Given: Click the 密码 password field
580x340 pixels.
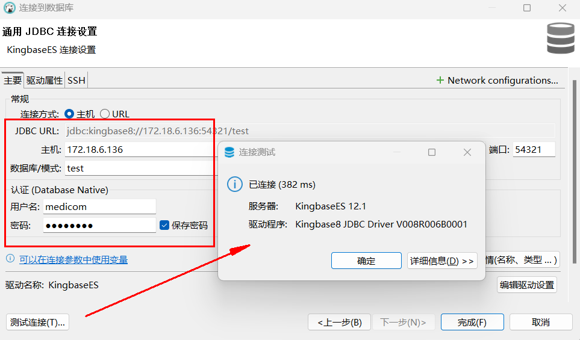Looking at the screenshot, I should coord(99,226).
